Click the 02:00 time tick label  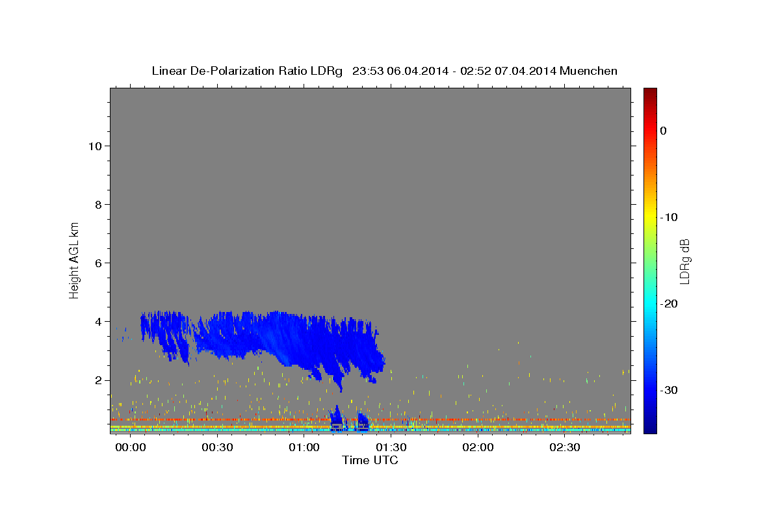[x=478, y=448]
